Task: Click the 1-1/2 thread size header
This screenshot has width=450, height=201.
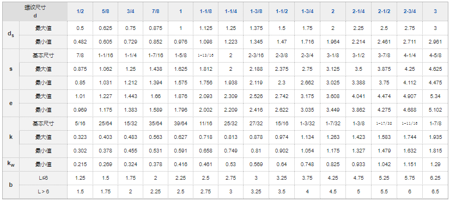Action: [282, 11]
